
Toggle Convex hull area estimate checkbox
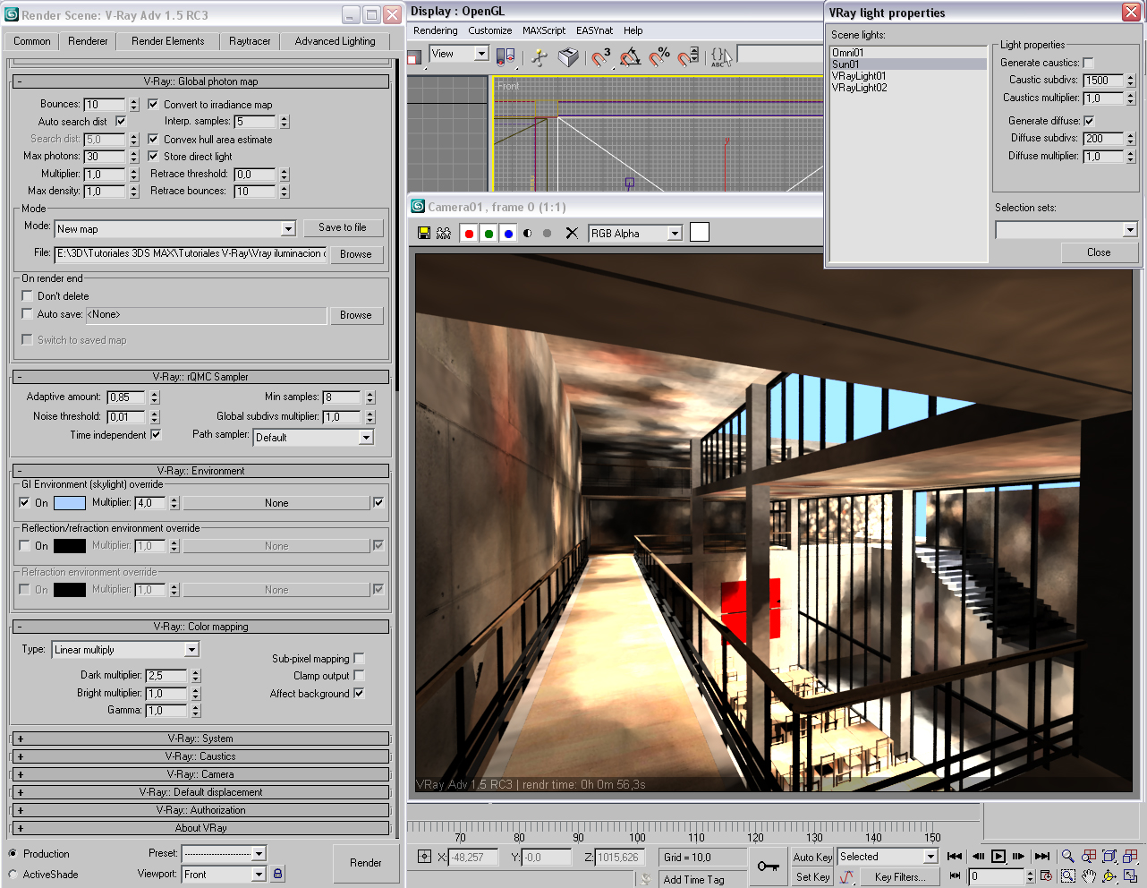pyautogui.click(x=153, y=139)
